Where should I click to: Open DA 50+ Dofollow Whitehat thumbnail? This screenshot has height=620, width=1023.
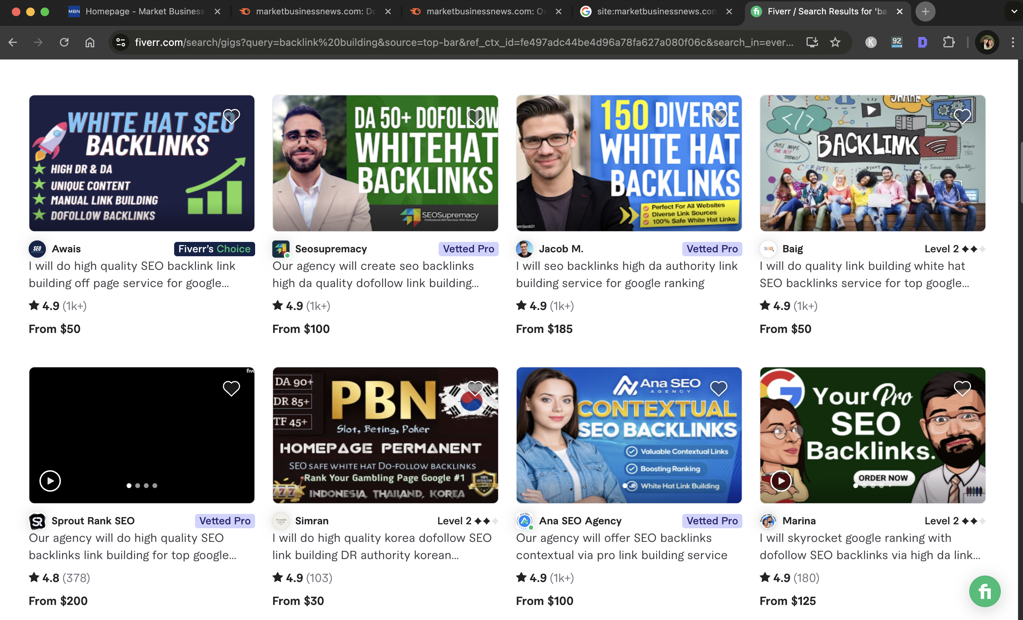click(x=385, y=163)
